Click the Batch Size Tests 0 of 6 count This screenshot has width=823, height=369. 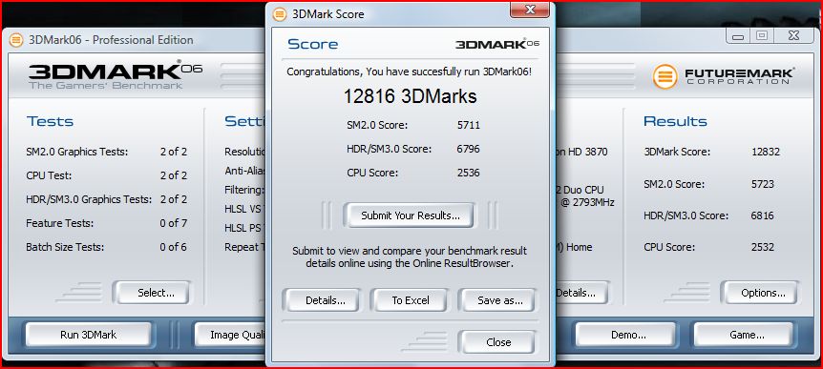click(174, 247)
